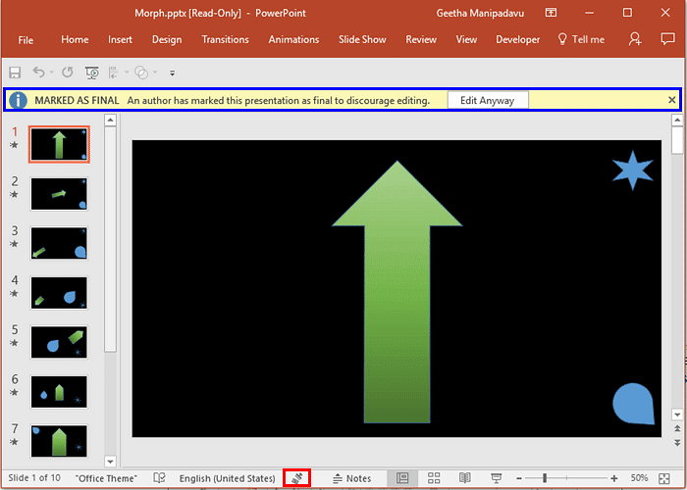Toggle the Notes pane
Viewport: 687px width, 490px height.
point(351,478)
